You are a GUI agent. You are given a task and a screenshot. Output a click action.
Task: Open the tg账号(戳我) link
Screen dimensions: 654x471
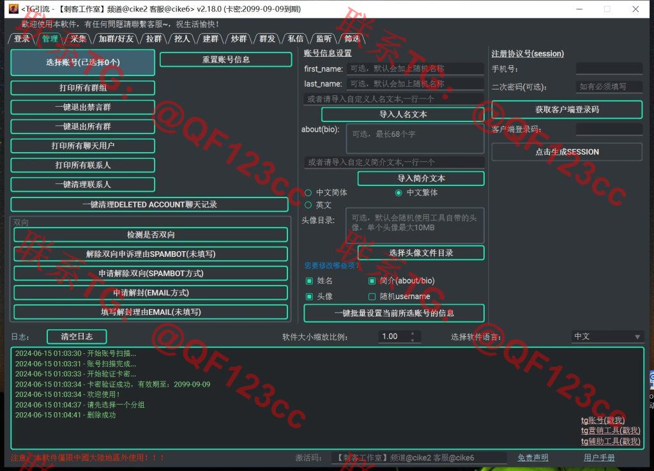(603, 420)
